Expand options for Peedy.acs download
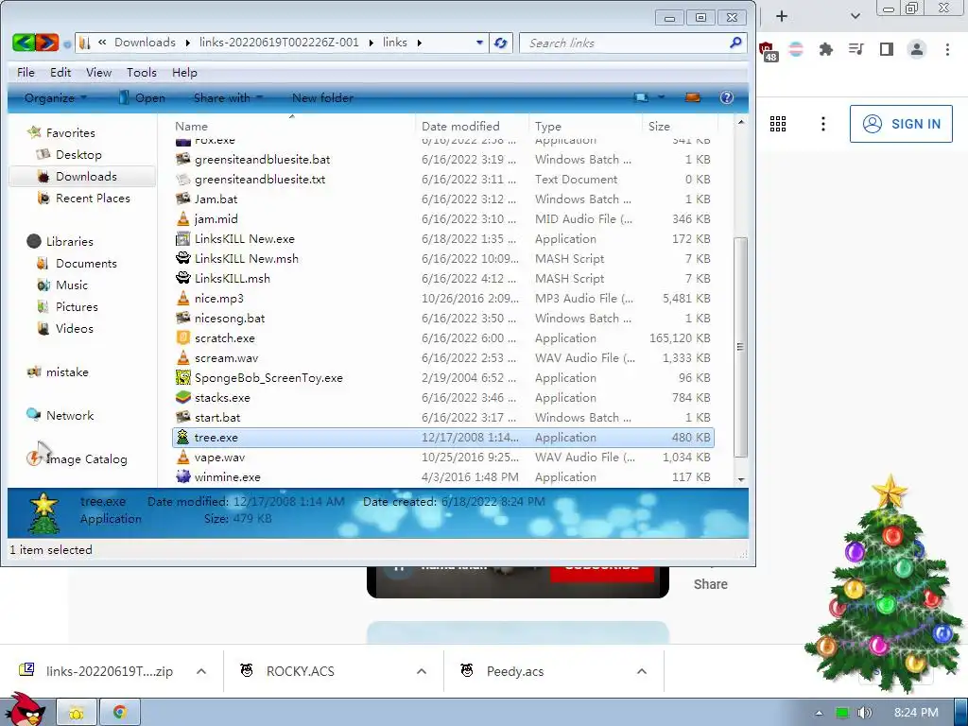 pyautogui.click(x=642, y=671)
